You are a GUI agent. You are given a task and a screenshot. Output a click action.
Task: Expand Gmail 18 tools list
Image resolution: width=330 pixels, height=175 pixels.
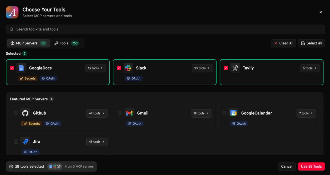(x=201, y=113)
